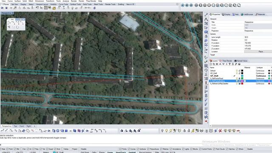Click the New Layer icon in Layers panel
272x153 pixels.
[x=211, y=64]
